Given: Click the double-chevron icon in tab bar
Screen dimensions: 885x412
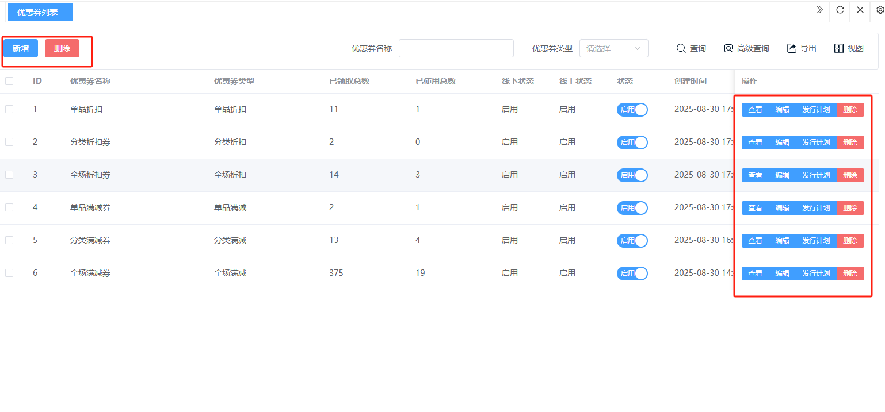Looking at the screenshot, I should tap(820, 10).
